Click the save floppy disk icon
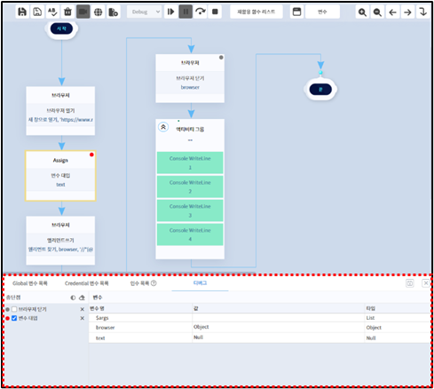Screen dimensions: 434x389 (22, 12)
